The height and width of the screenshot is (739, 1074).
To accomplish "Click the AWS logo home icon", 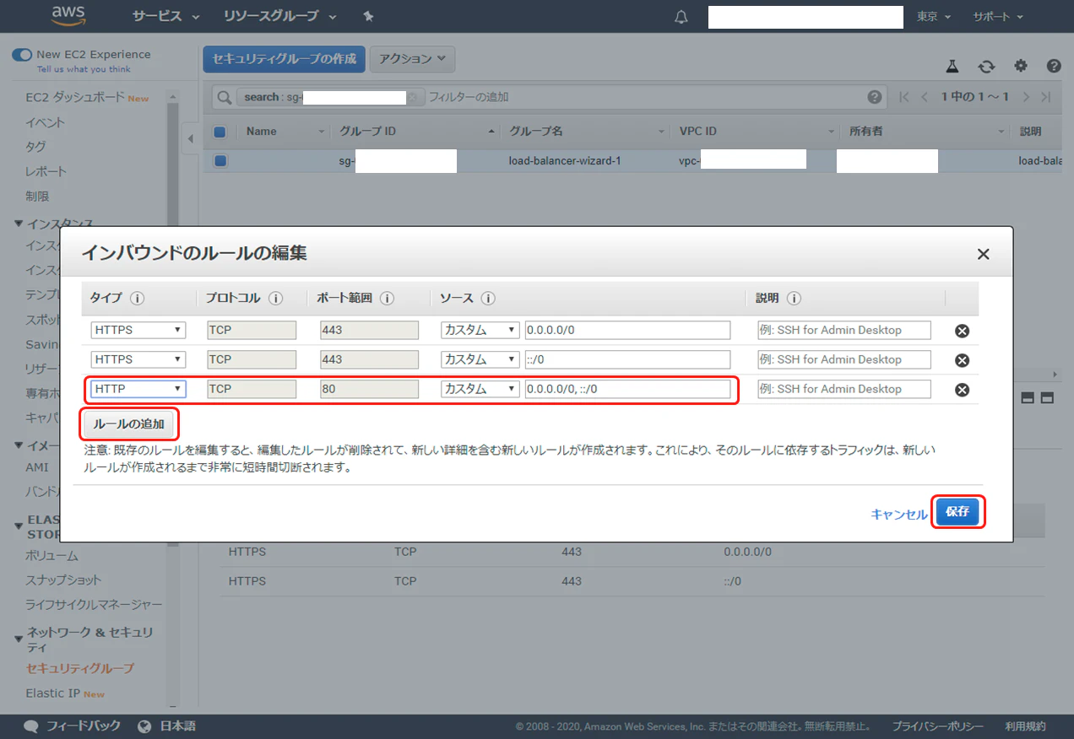I will 67,16.
